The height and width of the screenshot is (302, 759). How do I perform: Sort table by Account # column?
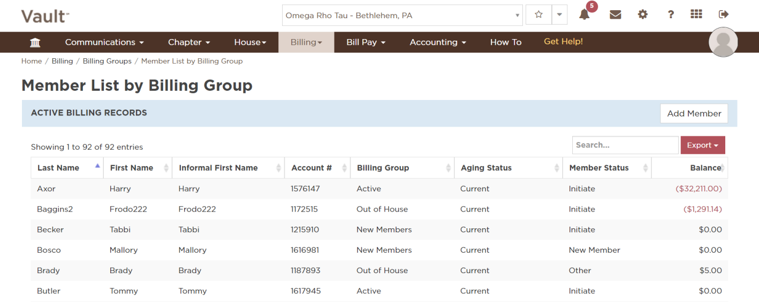312,168
